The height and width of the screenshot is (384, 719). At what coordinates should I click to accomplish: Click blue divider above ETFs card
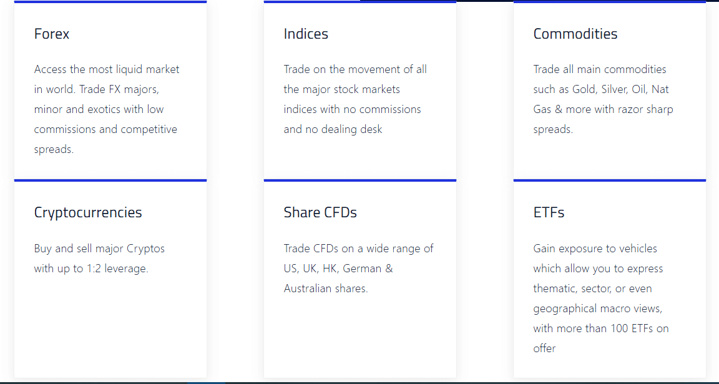click(x=609, y=180)
